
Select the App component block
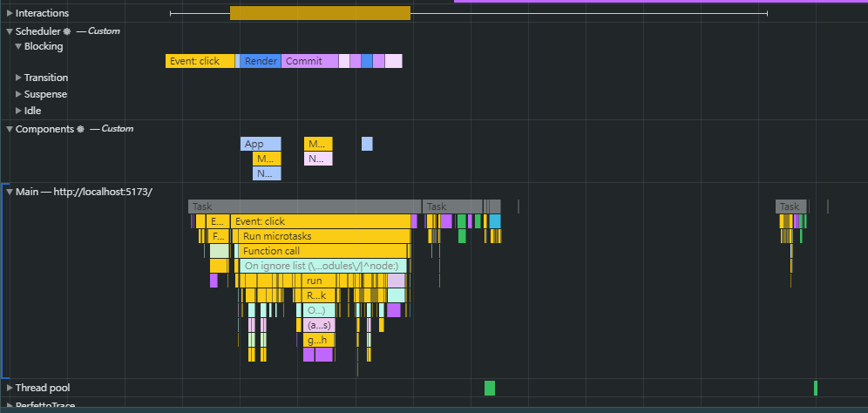(x=261, y=144)
